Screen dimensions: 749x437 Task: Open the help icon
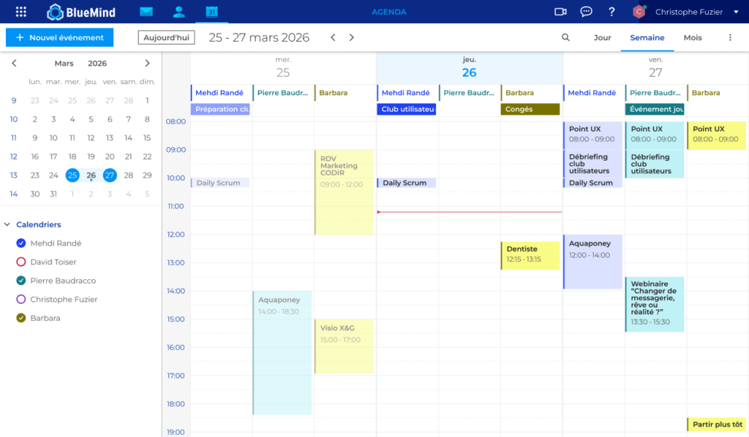611,11
